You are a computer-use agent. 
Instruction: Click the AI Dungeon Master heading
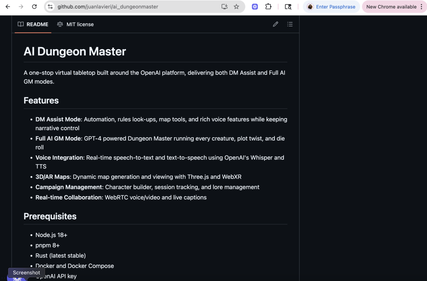[75, 52]
